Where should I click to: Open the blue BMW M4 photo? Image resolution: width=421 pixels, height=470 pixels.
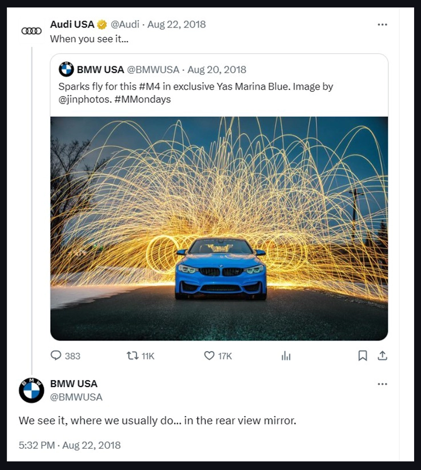(219, 229)
